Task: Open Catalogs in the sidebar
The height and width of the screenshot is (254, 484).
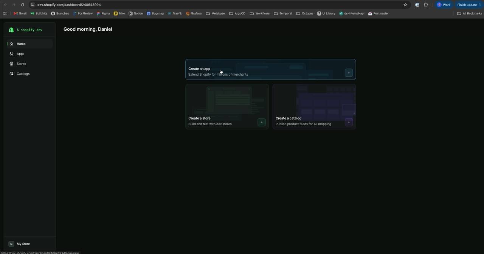Action: (29, 74)
